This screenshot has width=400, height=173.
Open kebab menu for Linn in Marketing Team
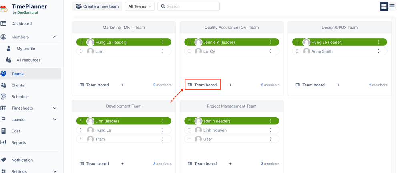(163, 51)
